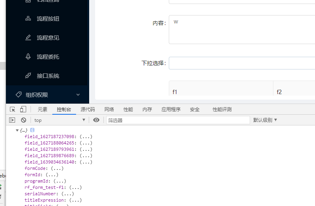Open the 组织权限 menu group
The height and width of the screenshot is (206, 315).
click(x=48, y=95)
